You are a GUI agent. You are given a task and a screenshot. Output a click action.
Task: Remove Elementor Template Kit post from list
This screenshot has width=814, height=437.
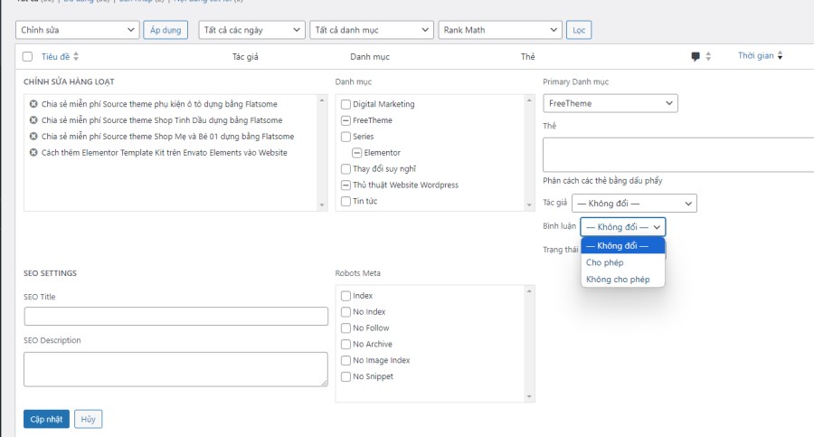[33, 153]
